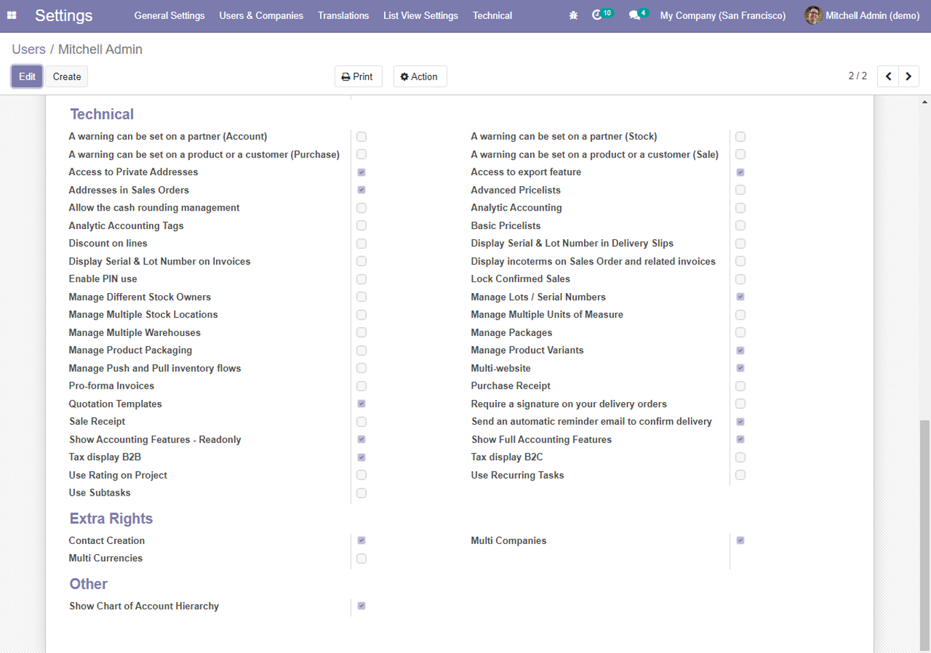The height and width of the screenshot is (653, 931).
Task: Click the Mitchell Admin breadcrumb title
Action: coord(100,49)
